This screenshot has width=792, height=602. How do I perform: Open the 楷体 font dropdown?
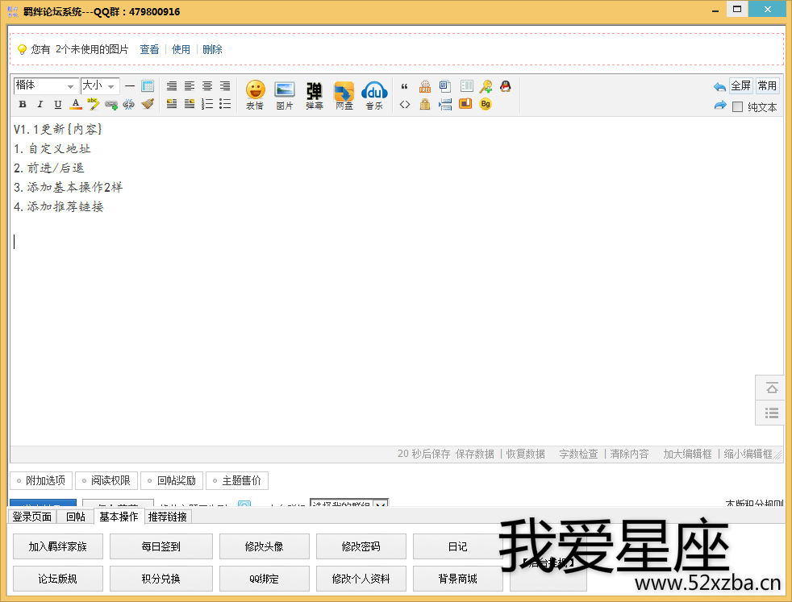[46, 85]
